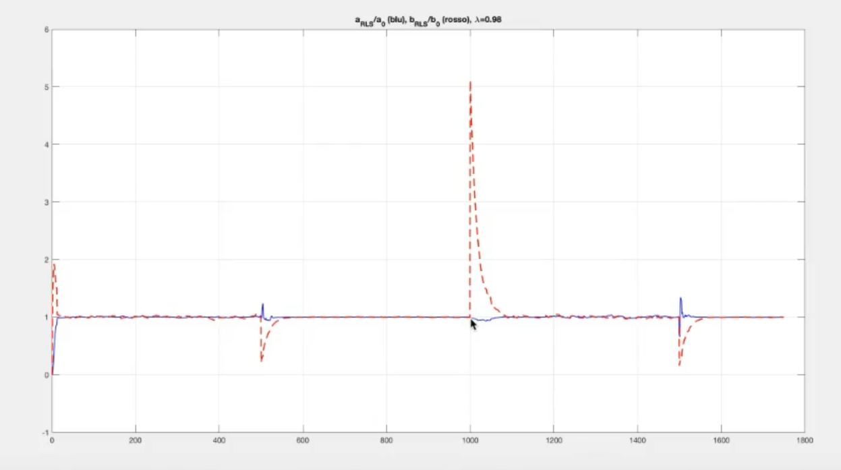Click the y-axis tick label 3
This screenshot has height=470, width=841.
point(46,202)
